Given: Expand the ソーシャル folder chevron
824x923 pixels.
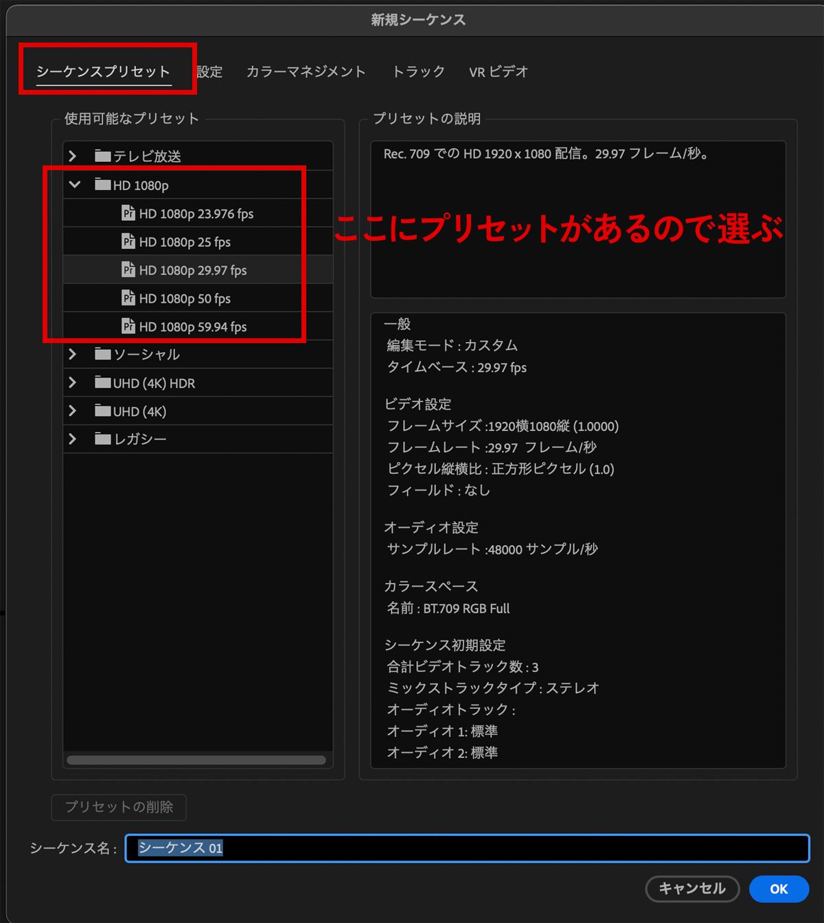Looking at the screenshot, I should [73, 354].
